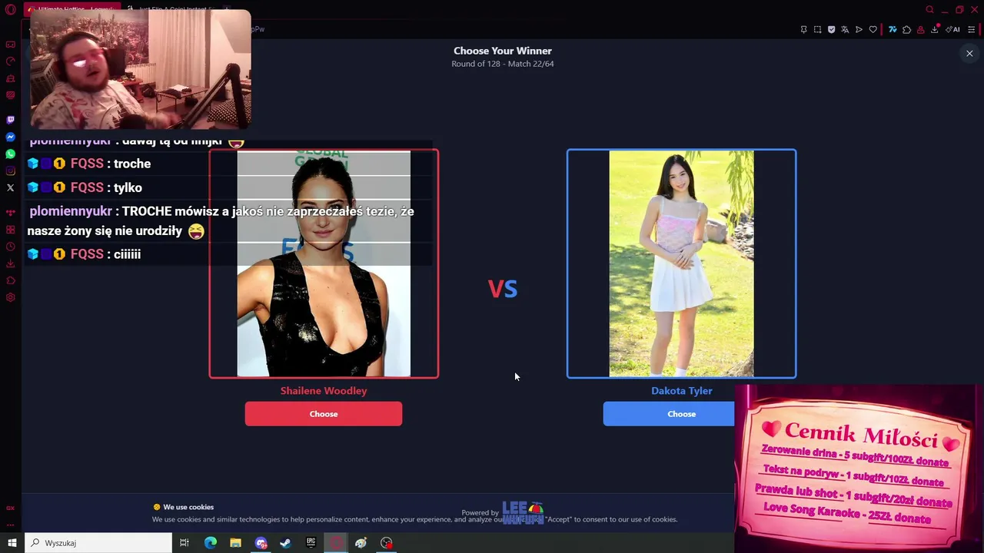
Task: Click the We use cookies notice title
Action: (x=188, y=507)
